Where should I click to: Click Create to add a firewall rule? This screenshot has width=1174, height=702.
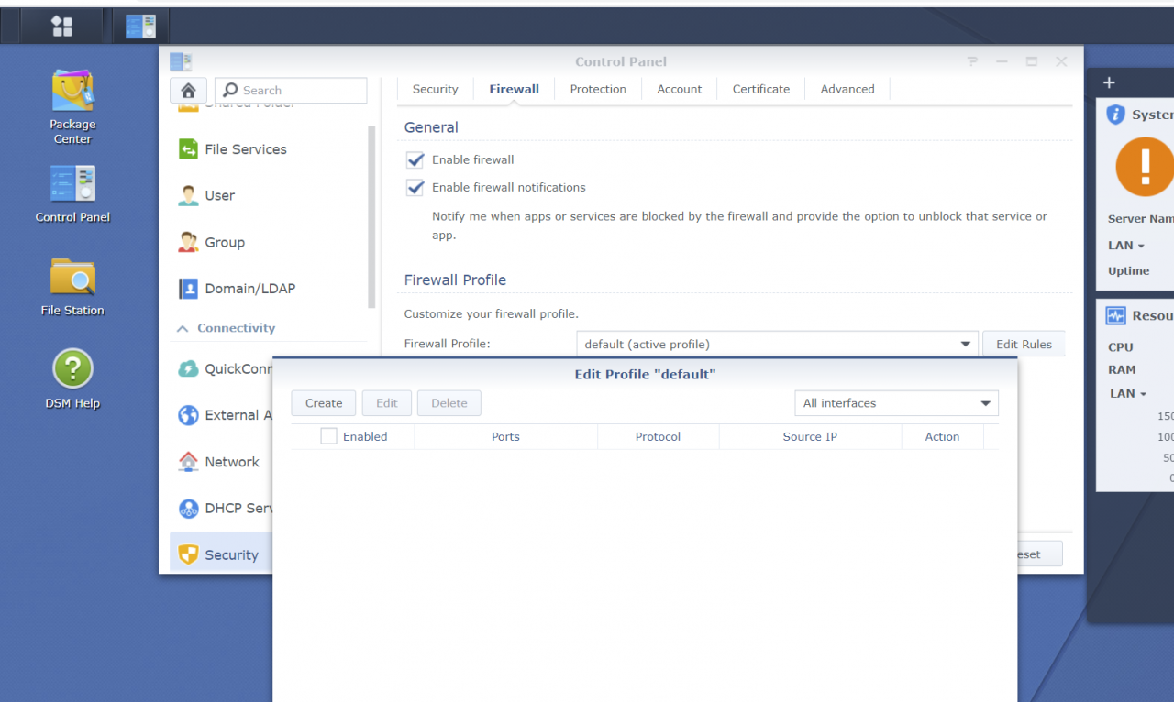[323, 403]
